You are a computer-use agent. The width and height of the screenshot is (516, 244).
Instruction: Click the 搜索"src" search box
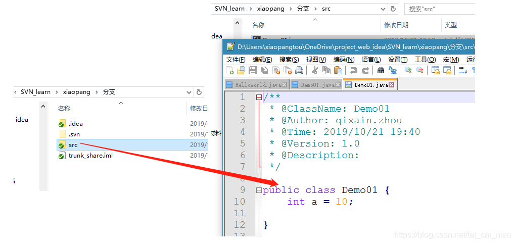(440, 9)
